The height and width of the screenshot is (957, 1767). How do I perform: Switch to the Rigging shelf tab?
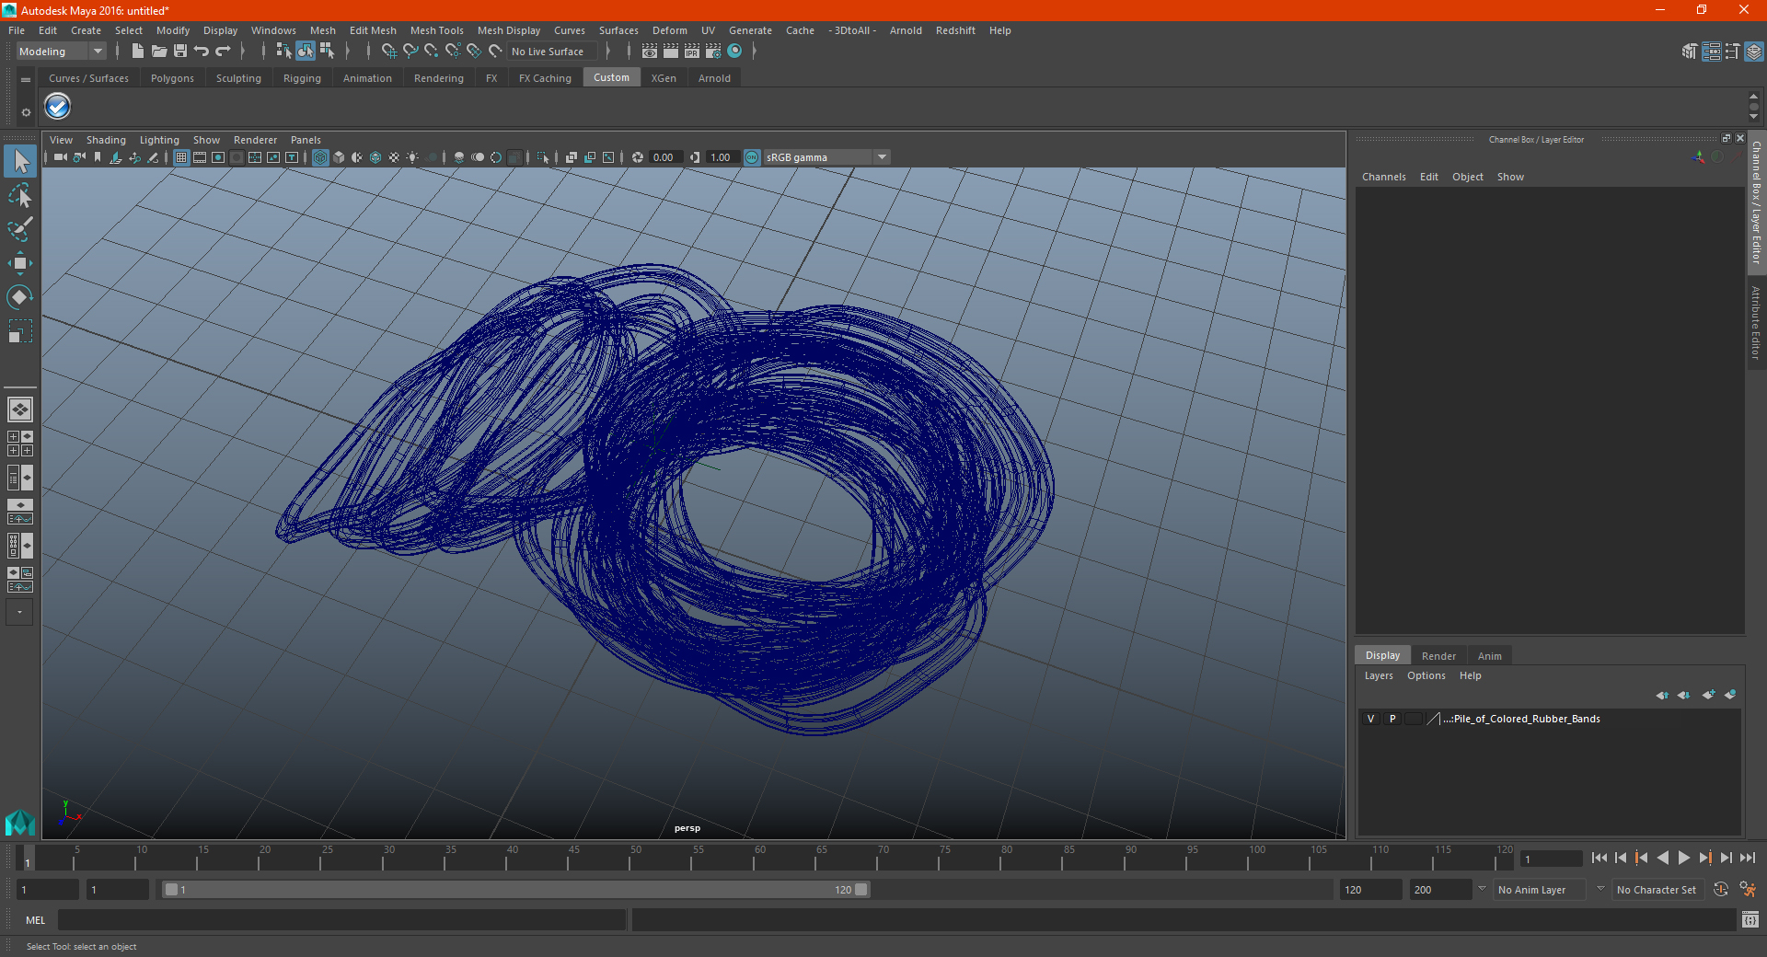302,78
